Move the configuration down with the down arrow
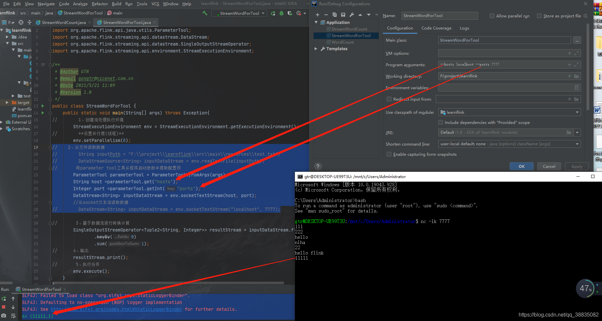The width and height of the screenshot is (602, 321). click(369, 15)
